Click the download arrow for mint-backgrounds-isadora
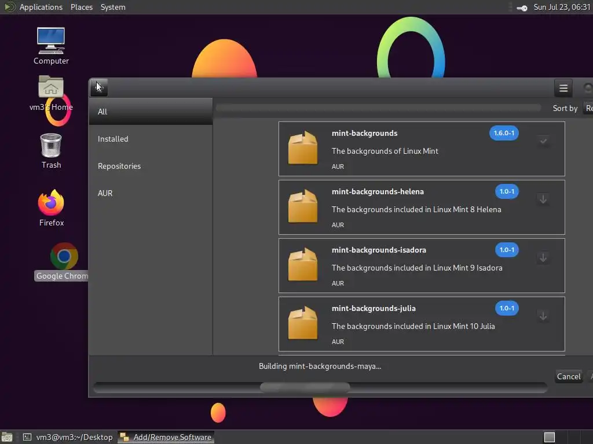Screen dimensions: 593x444 (x=543, y=257)
